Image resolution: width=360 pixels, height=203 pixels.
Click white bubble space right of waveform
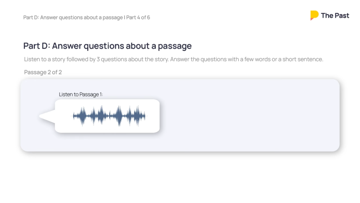[153, 116]
